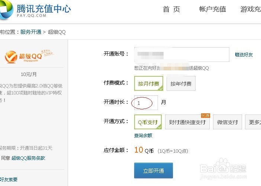The height and width of the screenshot is (186, 261).
Task: Click the 服务期限 开通当日起31天 text
Action: coord(26,148)
